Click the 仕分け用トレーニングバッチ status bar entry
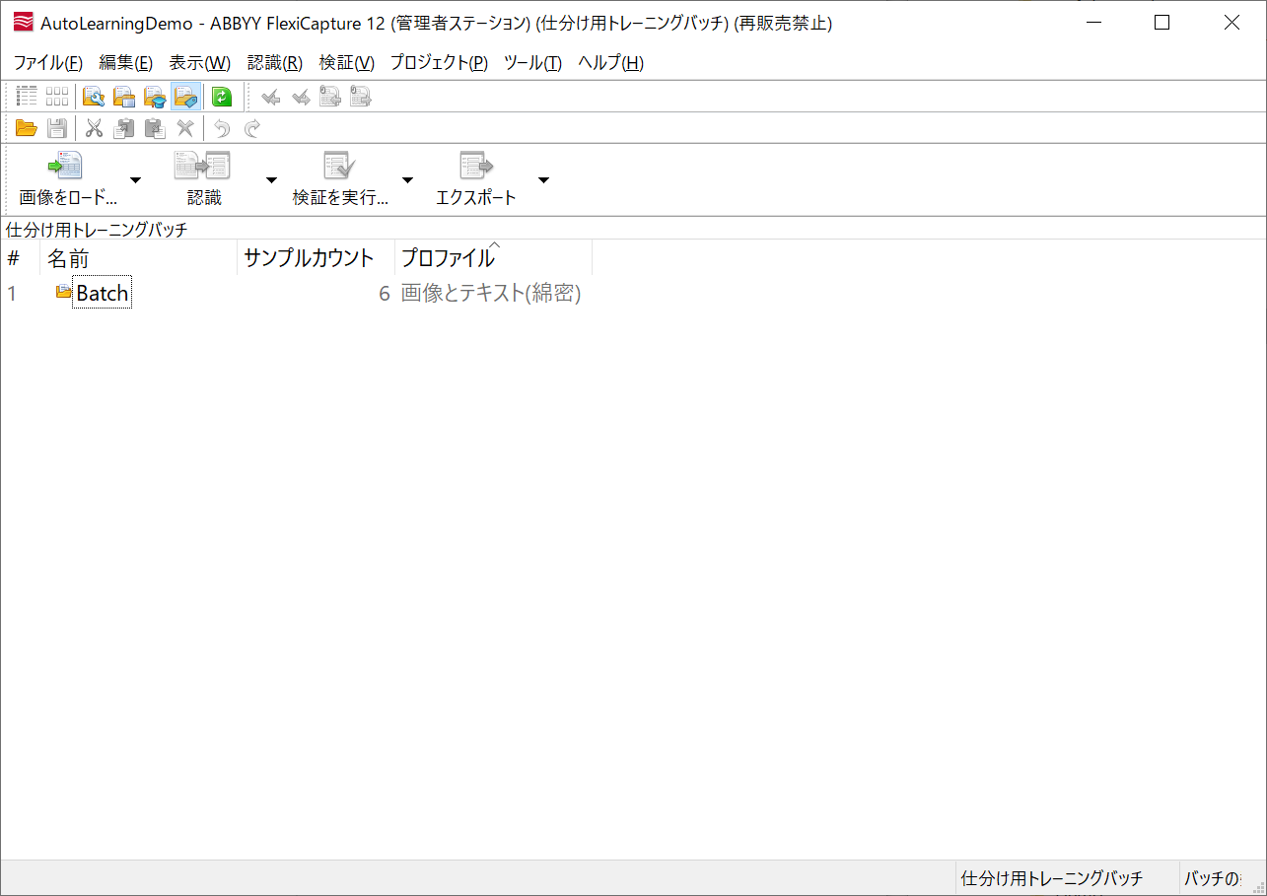 (1051, 878)
